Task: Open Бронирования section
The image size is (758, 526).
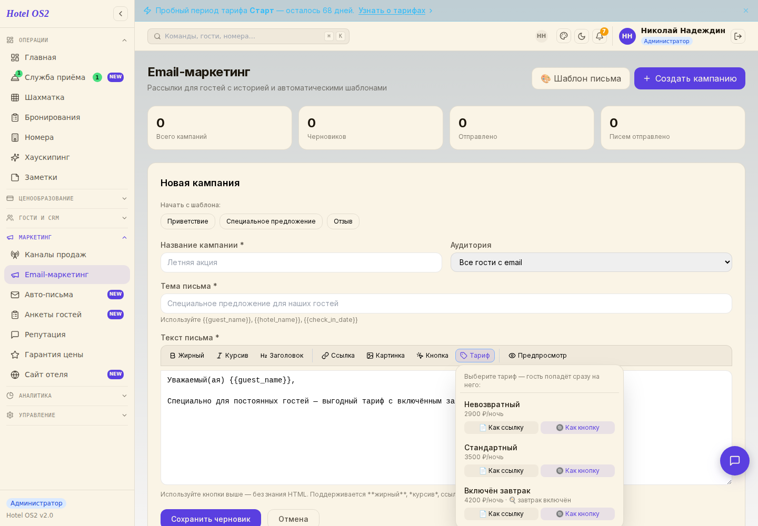Action: point(67,117)
